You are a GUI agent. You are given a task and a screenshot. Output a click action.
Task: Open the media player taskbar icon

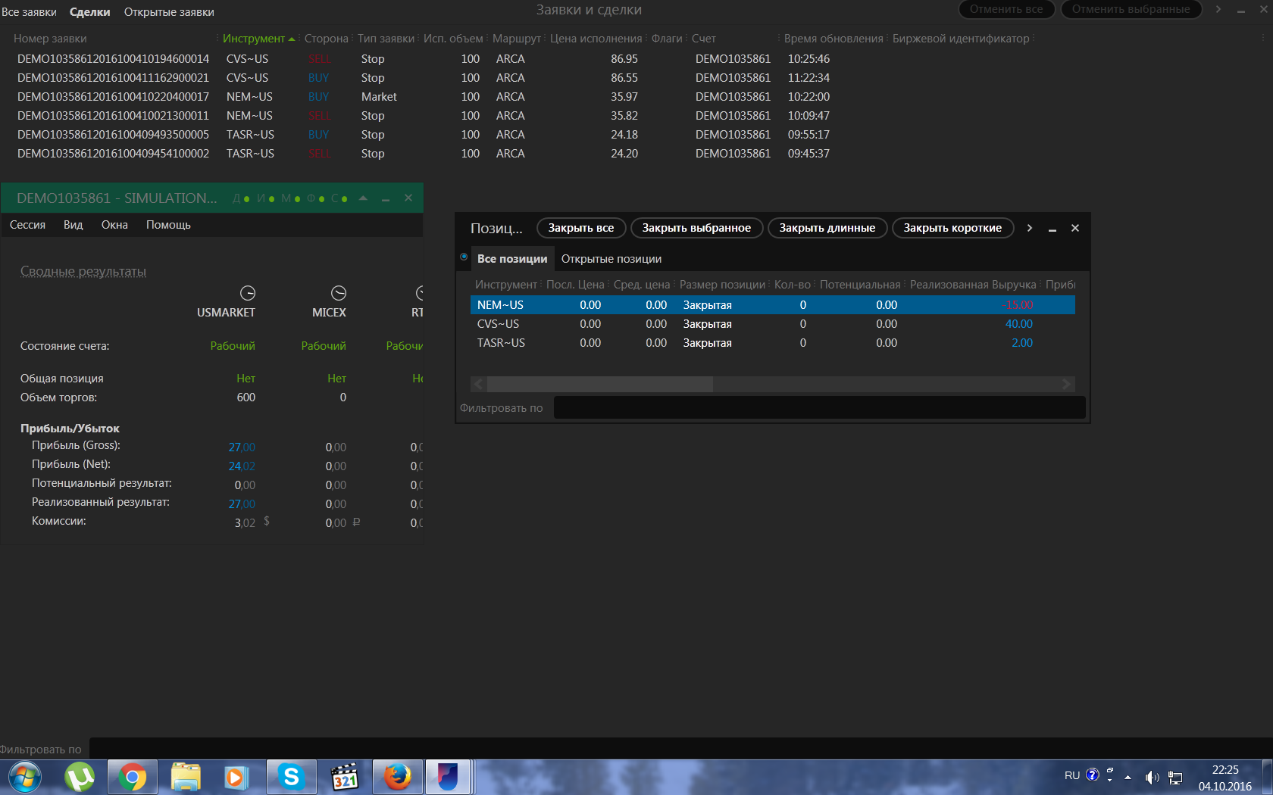coord(236,777)
